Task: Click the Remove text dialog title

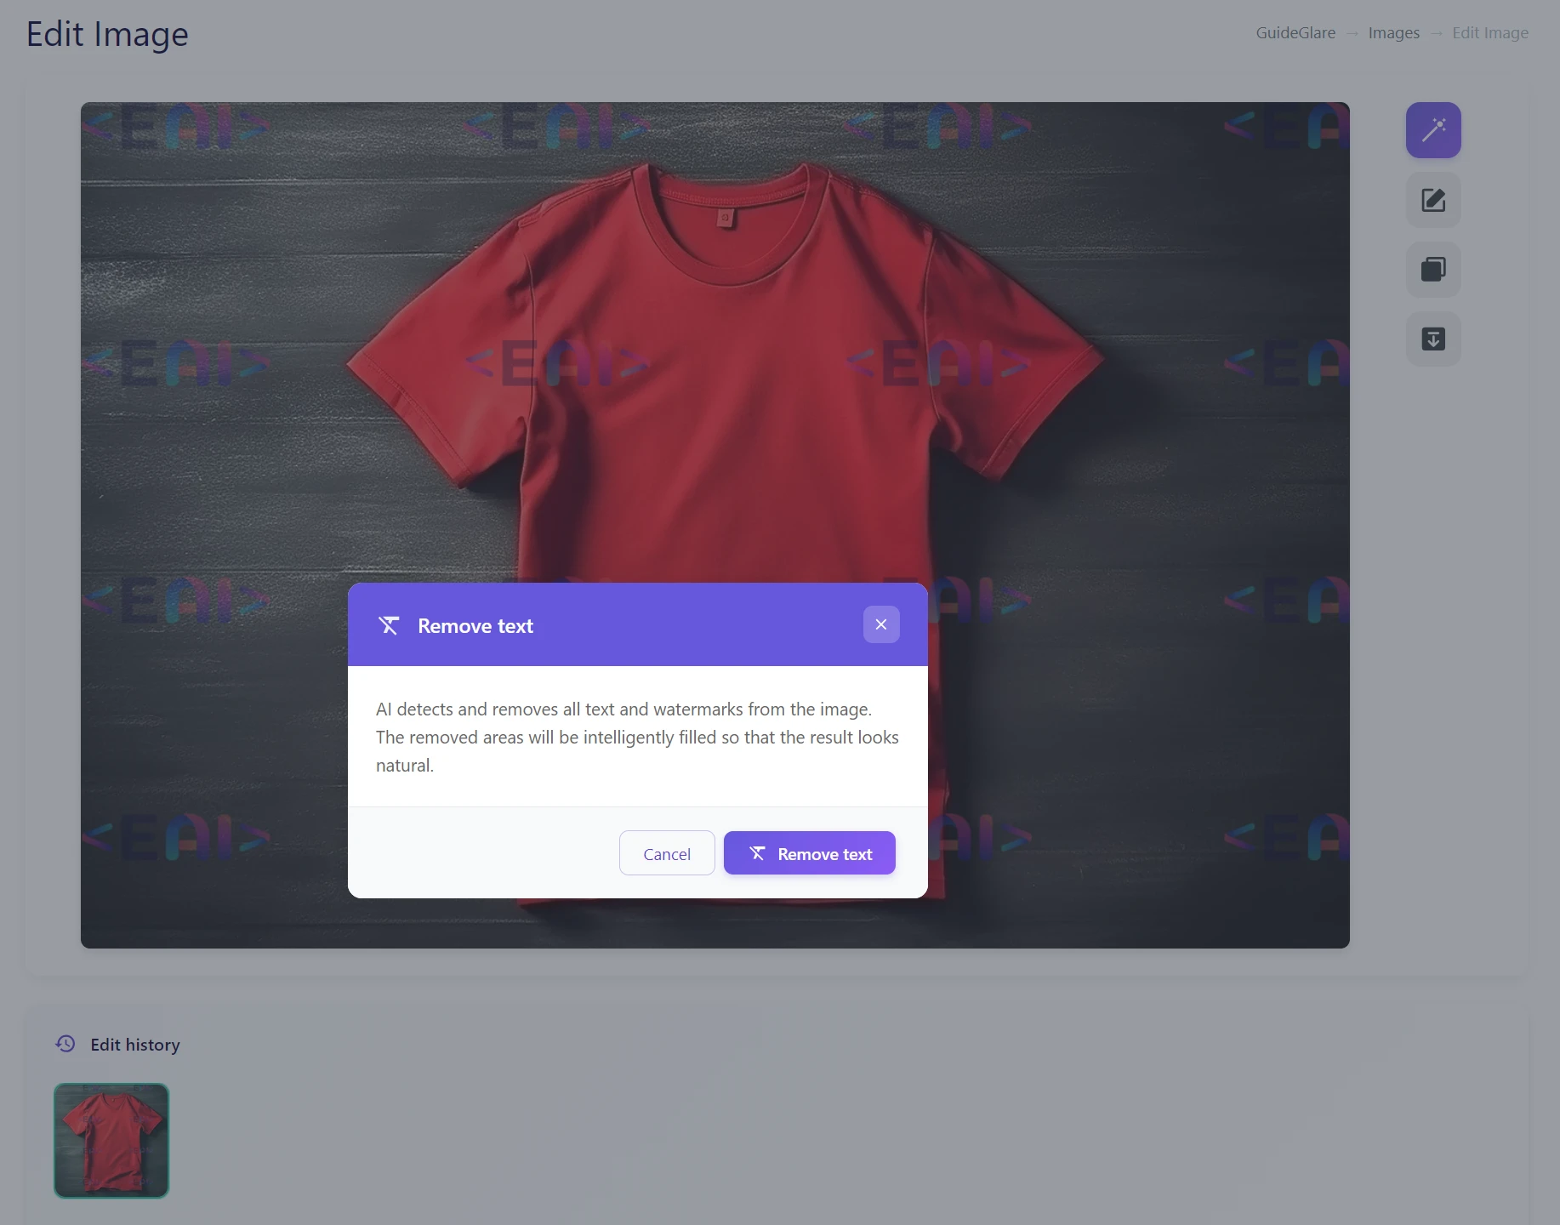Action: pyautogui.click(x=475, y=625)
